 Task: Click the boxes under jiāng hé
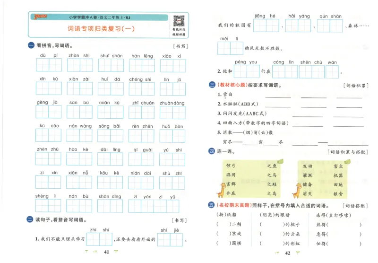coord(266,26)
